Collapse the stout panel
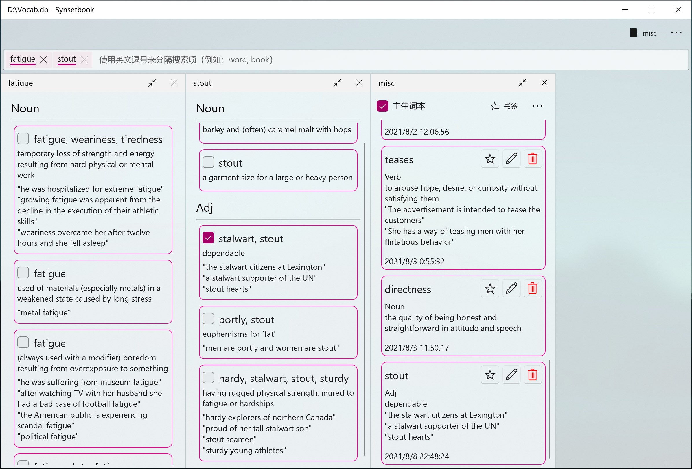 pos(337,83)
